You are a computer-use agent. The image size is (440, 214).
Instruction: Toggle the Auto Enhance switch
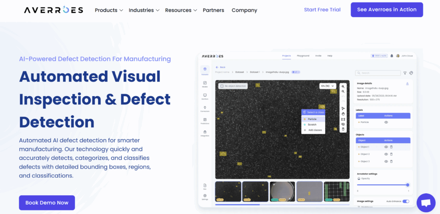406,201
